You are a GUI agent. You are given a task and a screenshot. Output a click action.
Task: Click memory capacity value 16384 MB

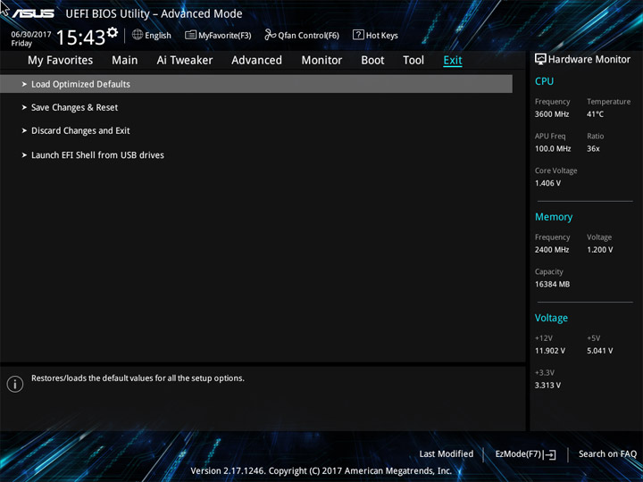pyautogui.click(x=552, y=284)
